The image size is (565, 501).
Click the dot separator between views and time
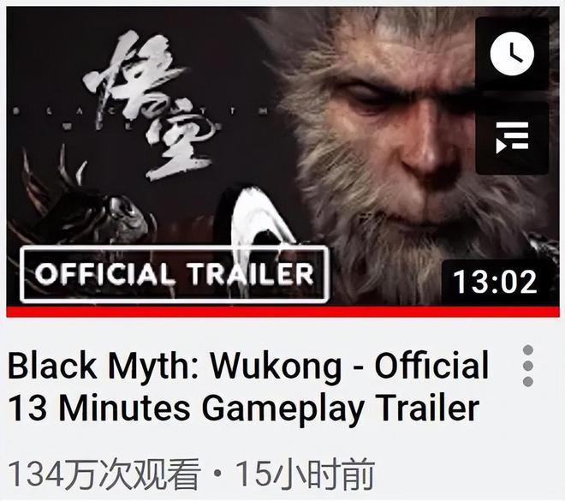pyautogui.click(x=217, y=473)
